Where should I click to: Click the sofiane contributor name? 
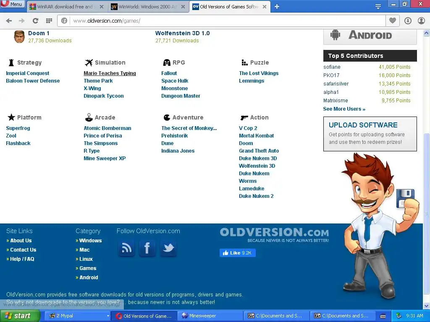332,67
